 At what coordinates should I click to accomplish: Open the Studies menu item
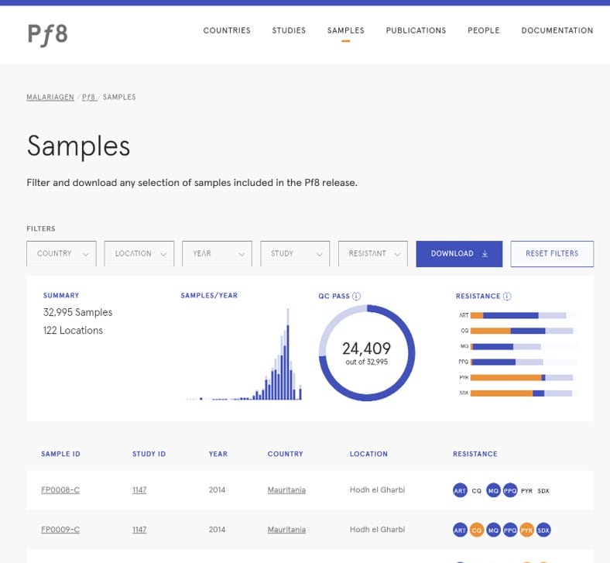coord(289,30)
